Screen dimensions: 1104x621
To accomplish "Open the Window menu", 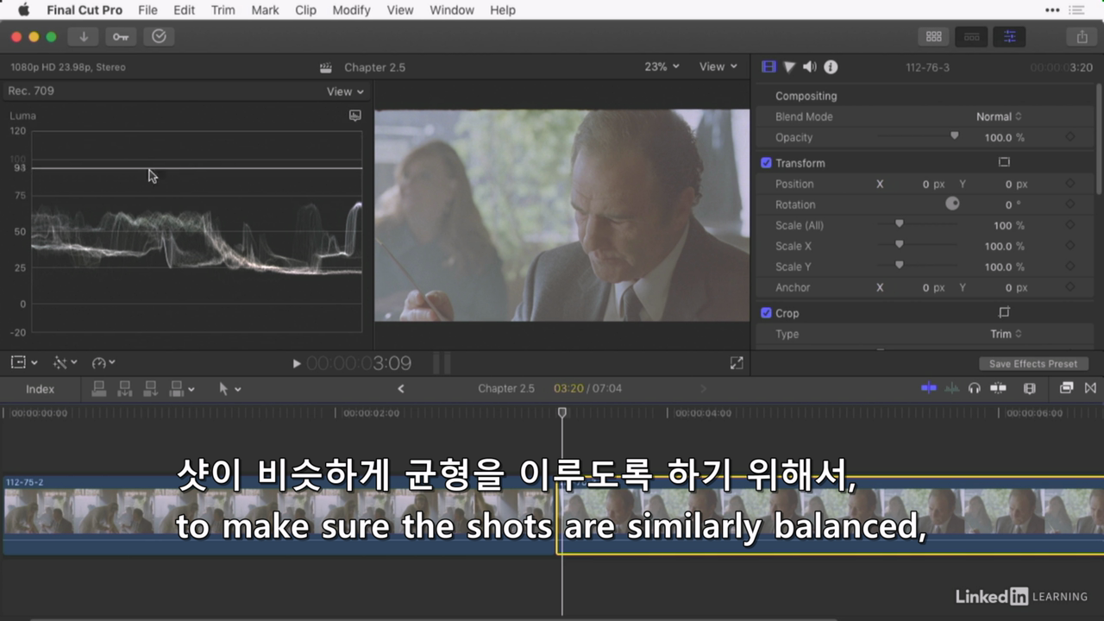I will 452,10.
